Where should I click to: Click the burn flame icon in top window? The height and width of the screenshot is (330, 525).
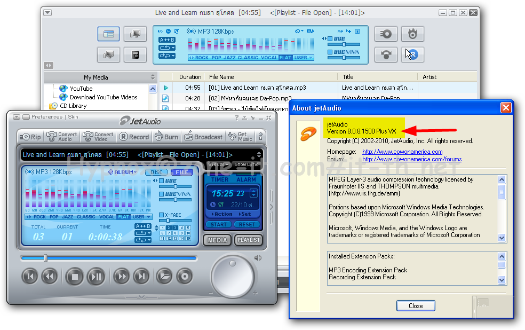pyautogui.click(x=412, y=34)
